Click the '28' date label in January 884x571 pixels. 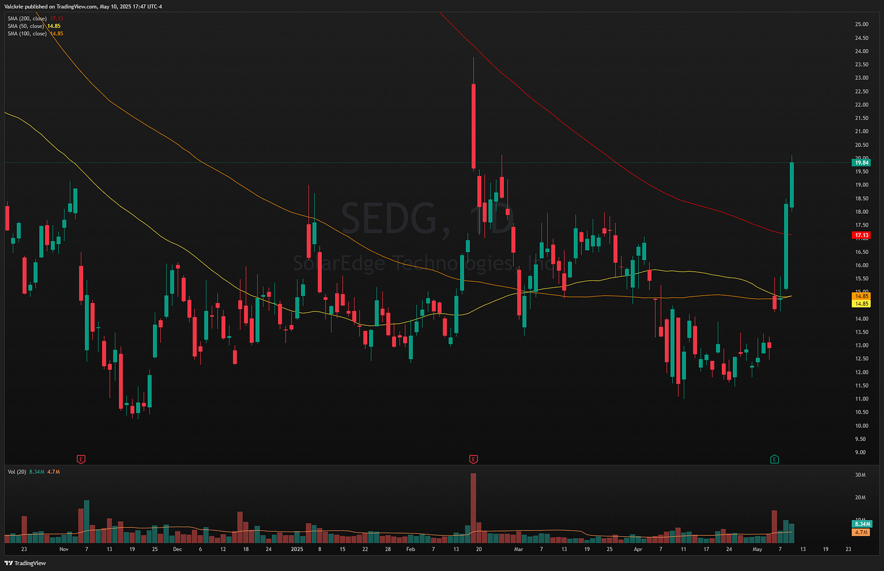coord(388,549)
